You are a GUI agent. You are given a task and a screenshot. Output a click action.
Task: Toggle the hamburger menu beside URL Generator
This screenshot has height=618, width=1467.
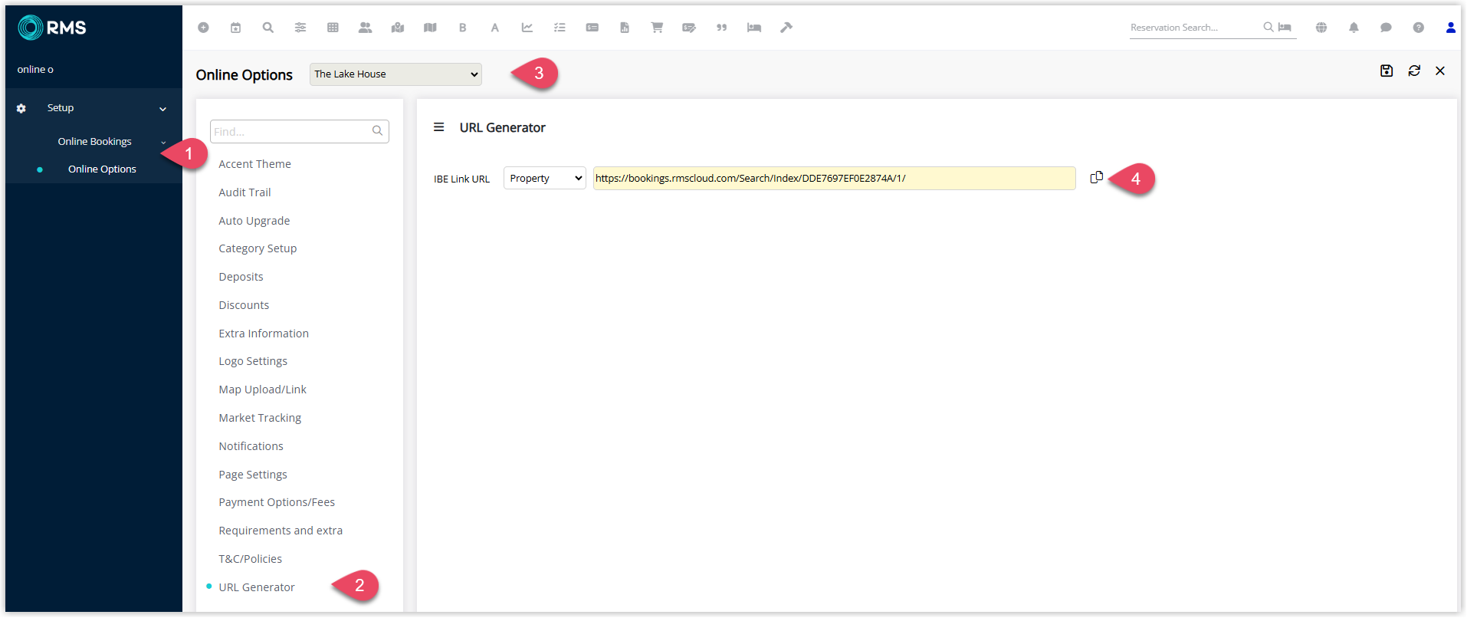point(438,127)
